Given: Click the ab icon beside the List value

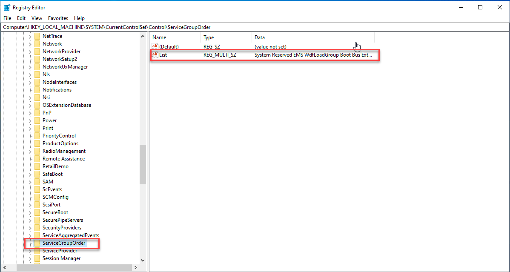Looking at the screenshot, I should (155, 54).
